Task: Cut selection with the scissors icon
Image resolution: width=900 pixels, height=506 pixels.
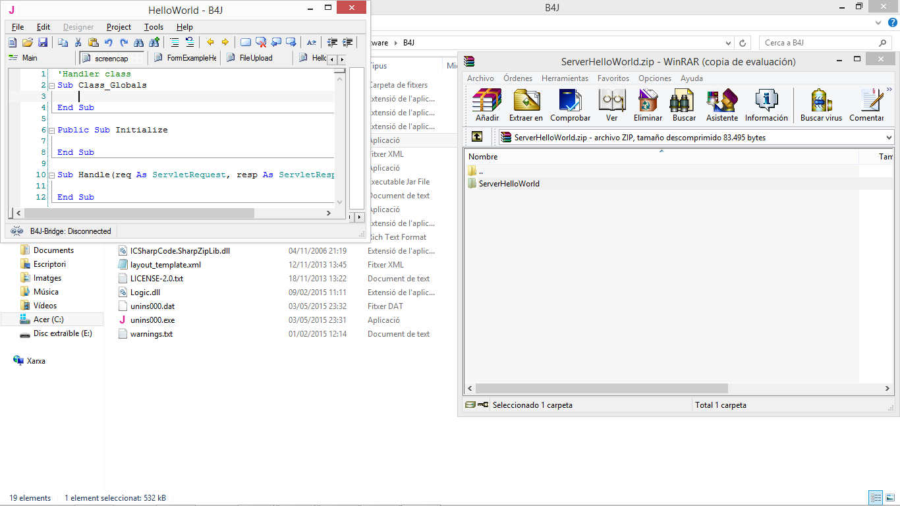Action: 78,42
